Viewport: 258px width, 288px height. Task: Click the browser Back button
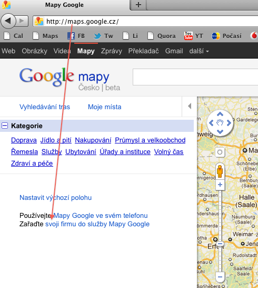tap(8, 21)
